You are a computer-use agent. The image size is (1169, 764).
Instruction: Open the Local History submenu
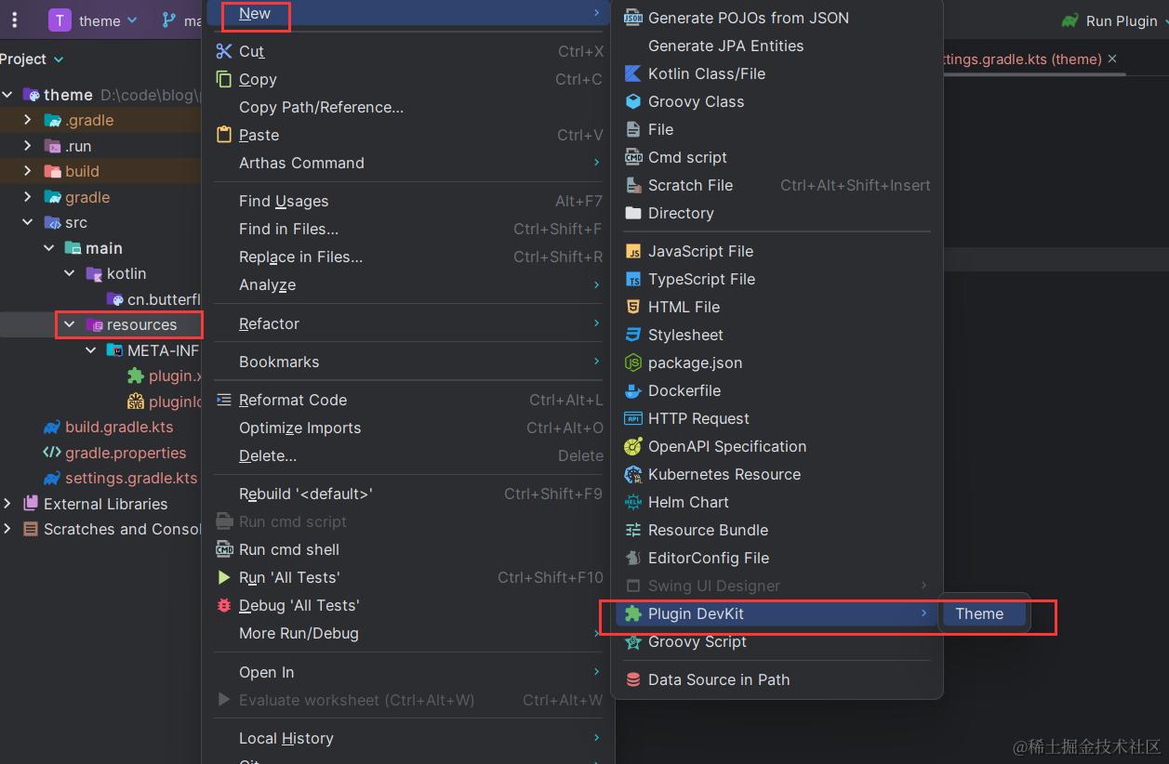click(x=409, y=738)
